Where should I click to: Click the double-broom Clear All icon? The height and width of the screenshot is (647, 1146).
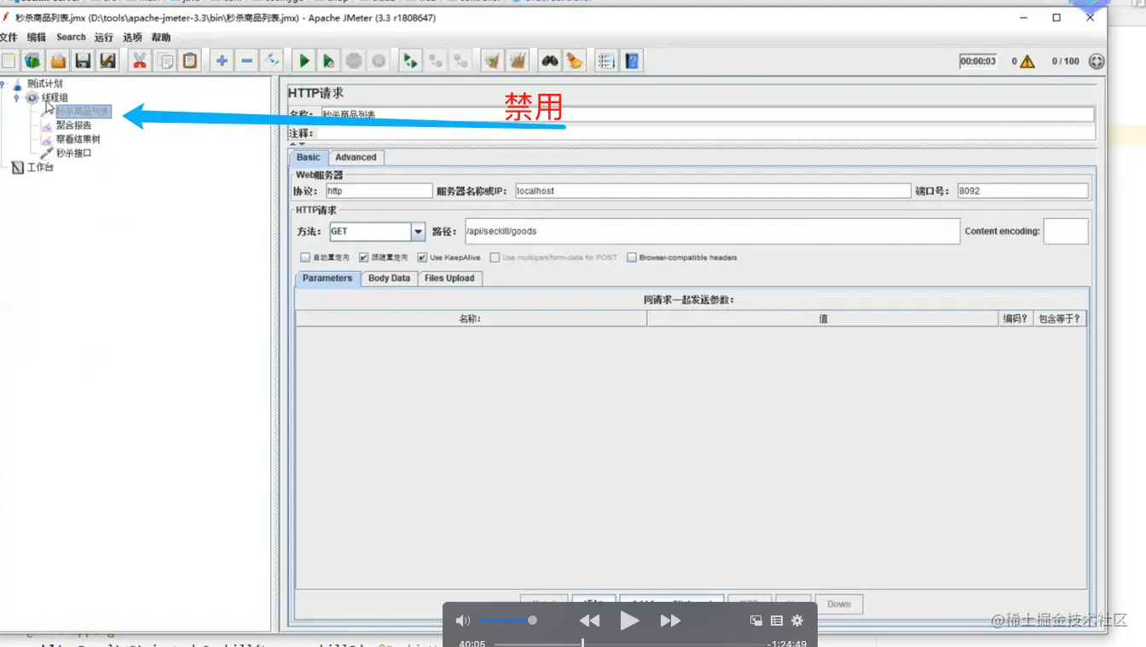click(x=518, y=61)
